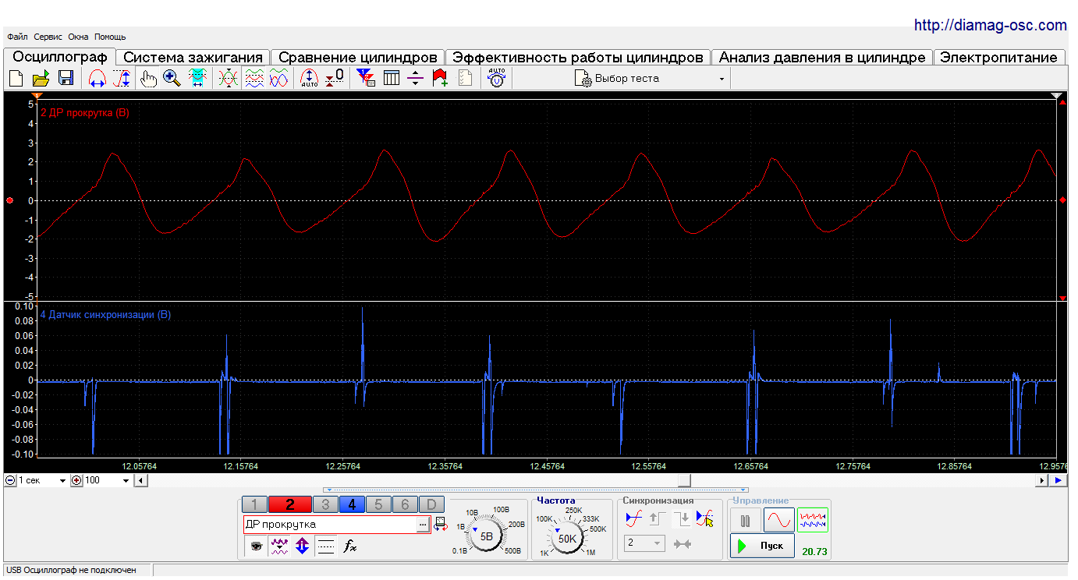Open the channel name ellipsis picker

tap(422, 525)
